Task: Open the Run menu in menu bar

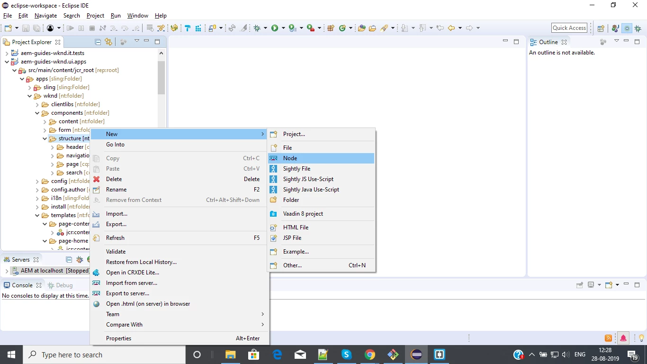Action: tap(116, 16)
